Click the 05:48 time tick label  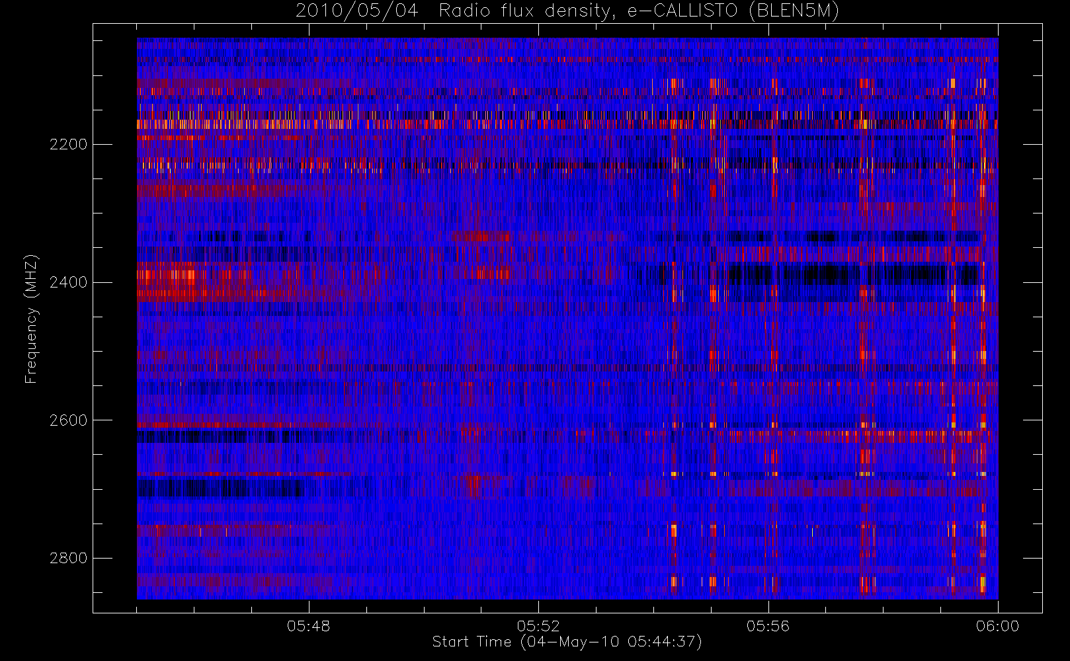click(309, 625)
